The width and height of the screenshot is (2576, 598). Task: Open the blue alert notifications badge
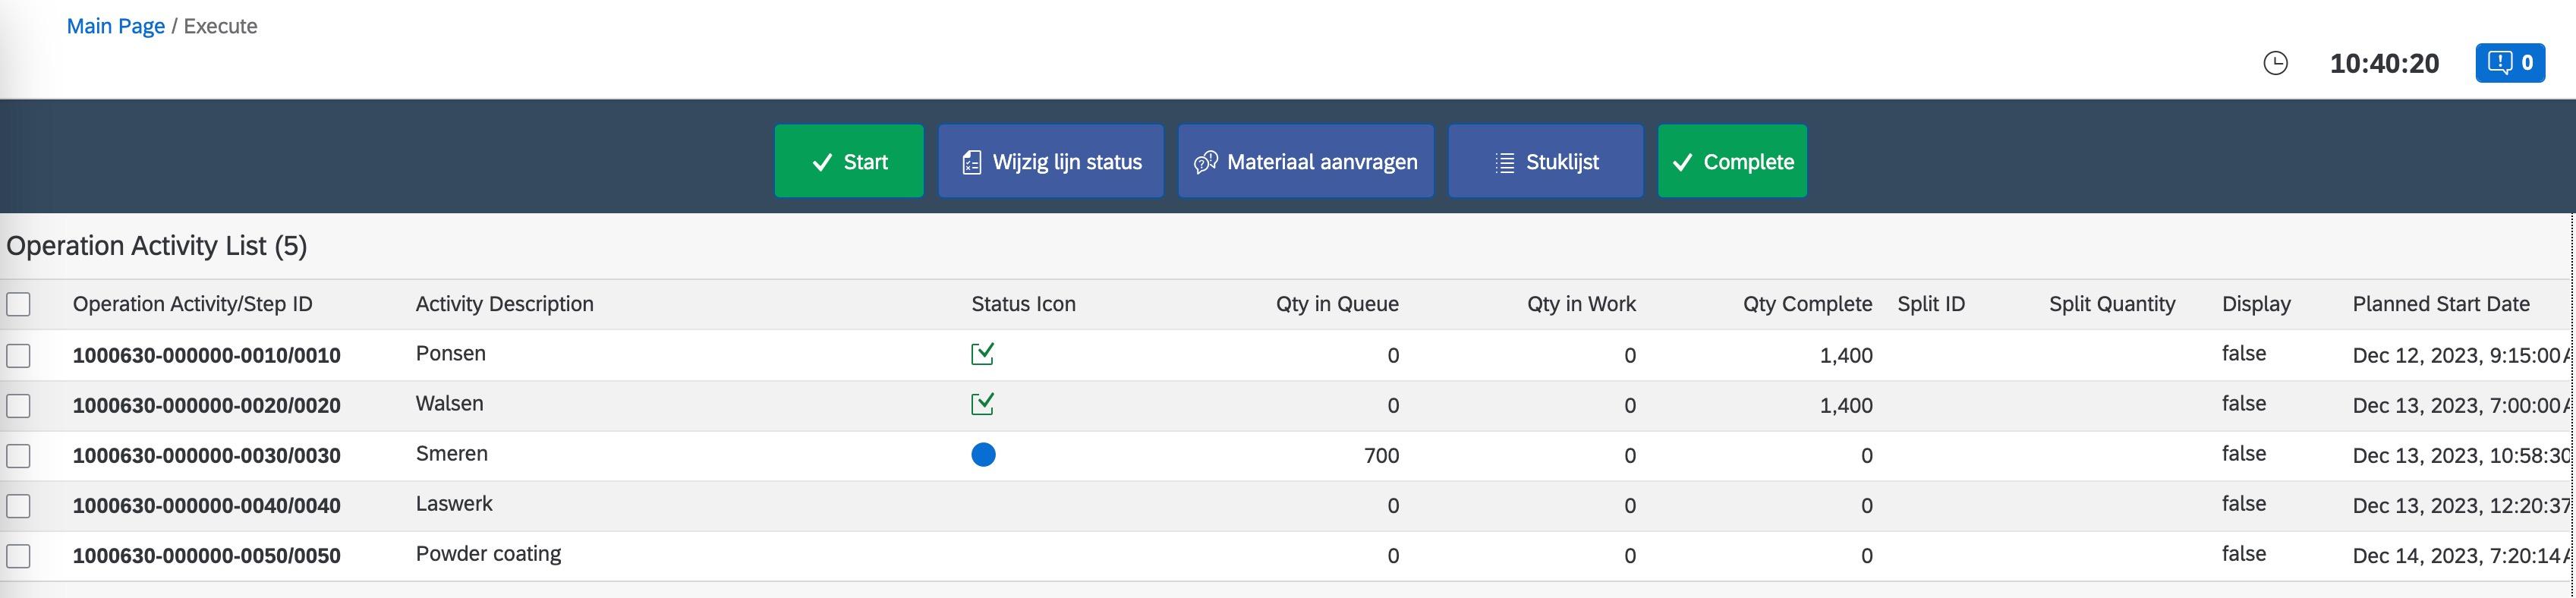2509,63
